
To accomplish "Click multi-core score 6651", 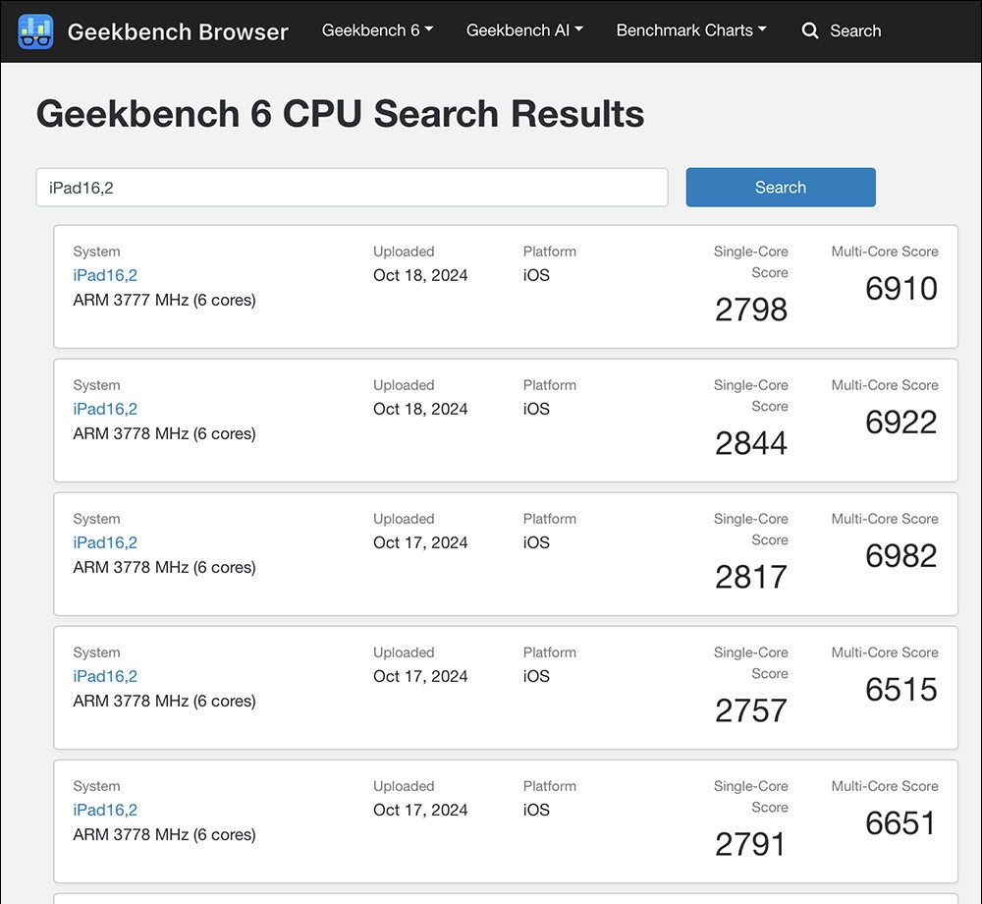I will click(900, 822).
